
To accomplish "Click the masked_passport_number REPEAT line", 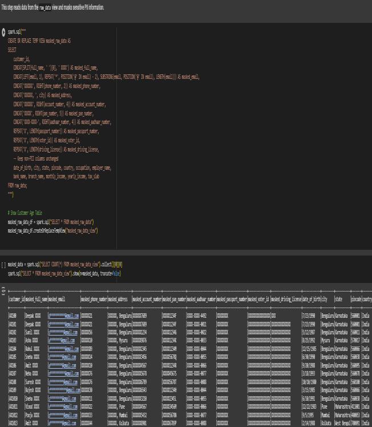I will coord(56,131).
